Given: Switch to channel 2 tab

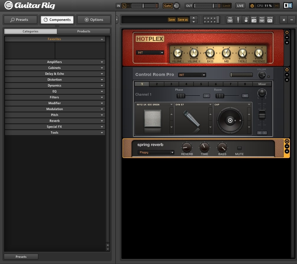Looking at the screenshot, I should (157, 84).
